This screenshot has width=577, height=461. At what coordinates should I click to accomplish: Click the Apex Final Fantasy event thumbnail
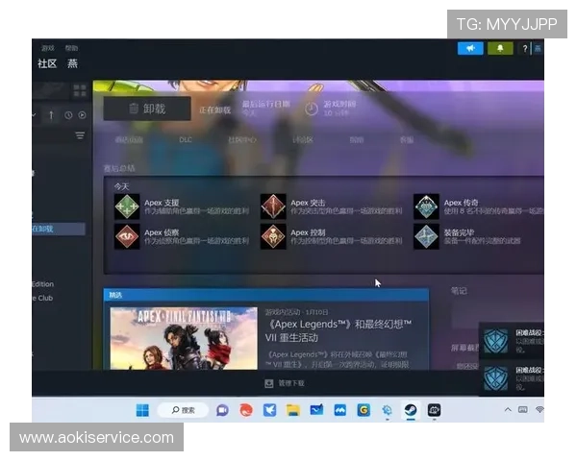point(184,338)
